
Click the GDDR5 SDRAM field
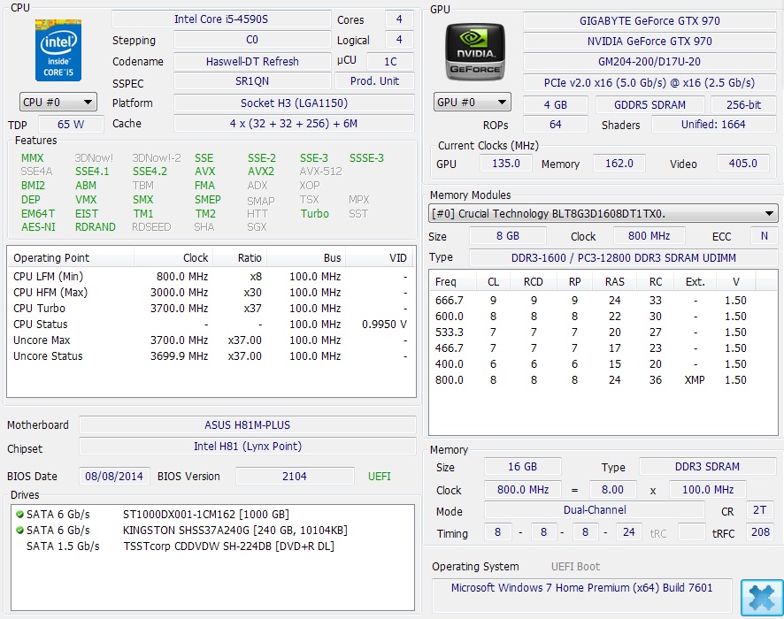click(x=650, y=105)
